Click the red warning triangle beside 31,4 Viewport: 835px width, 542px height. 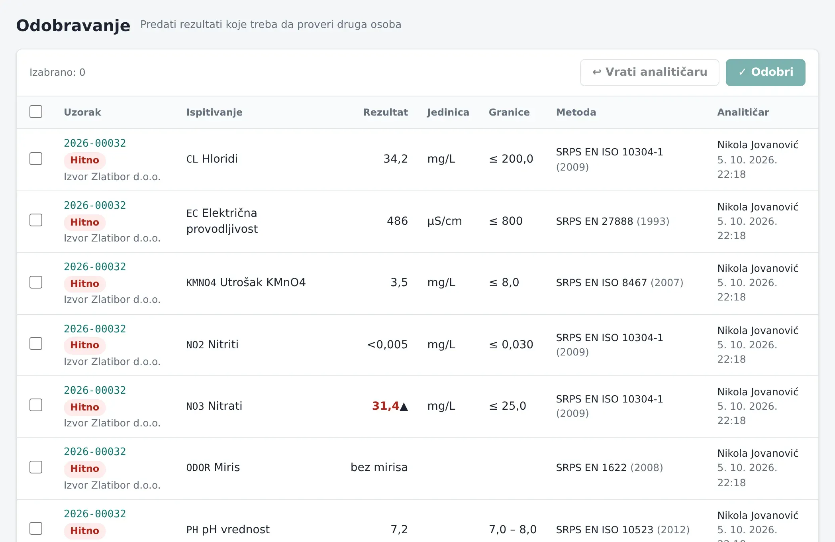[x=404, y=406]
